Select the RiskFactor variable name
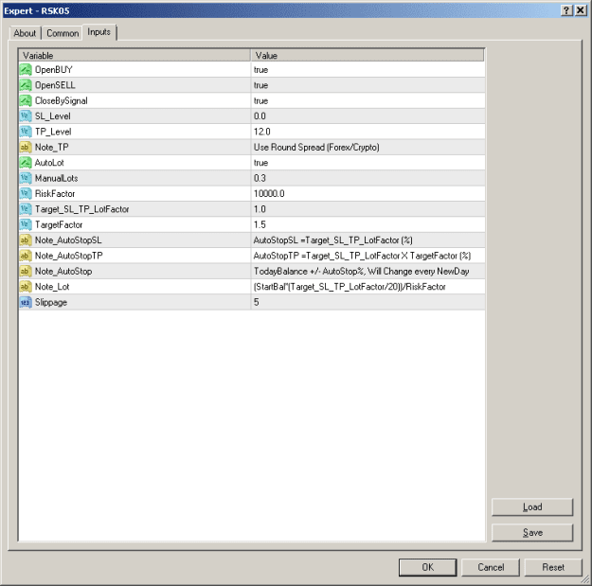Viewport: 592px width, 586px height. (55, 193)
